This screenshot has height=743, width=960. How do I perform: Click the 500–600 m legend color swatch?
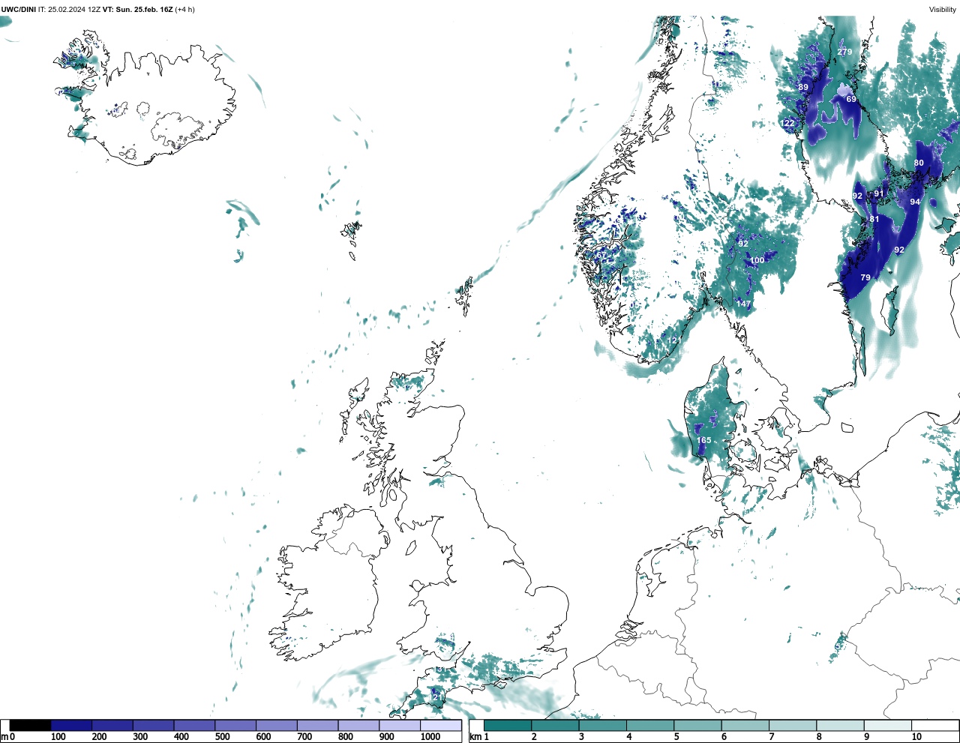[x=235, y=726]
